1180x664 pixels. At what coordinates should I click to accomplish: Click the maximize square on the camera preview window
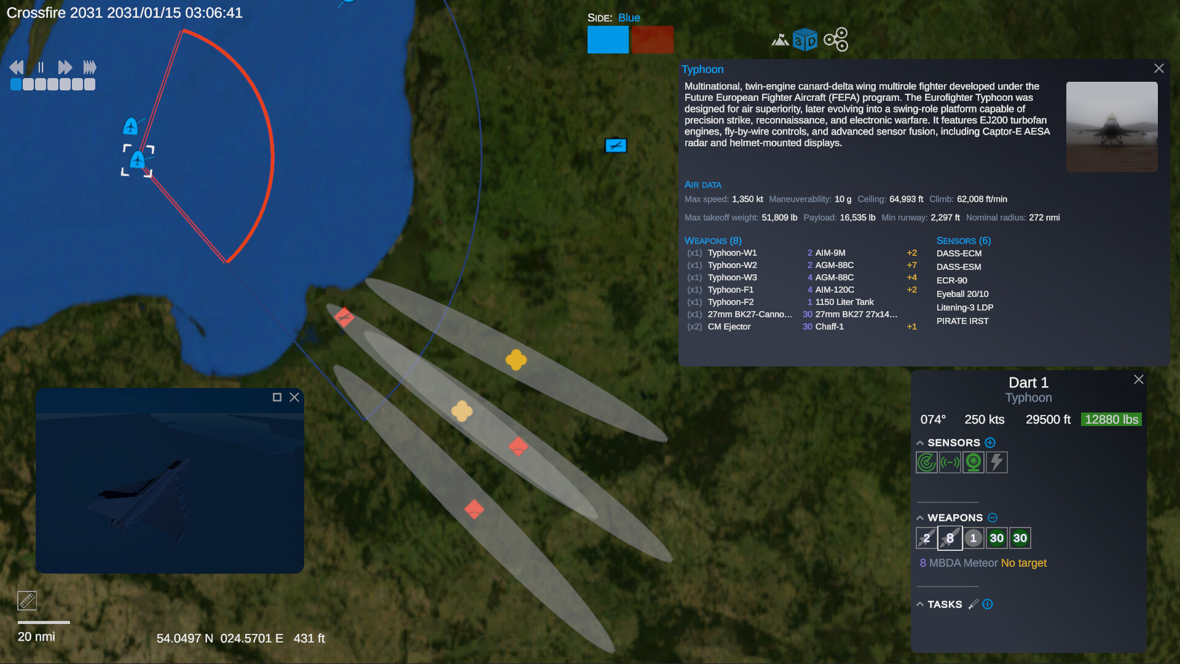coord(277,397)
